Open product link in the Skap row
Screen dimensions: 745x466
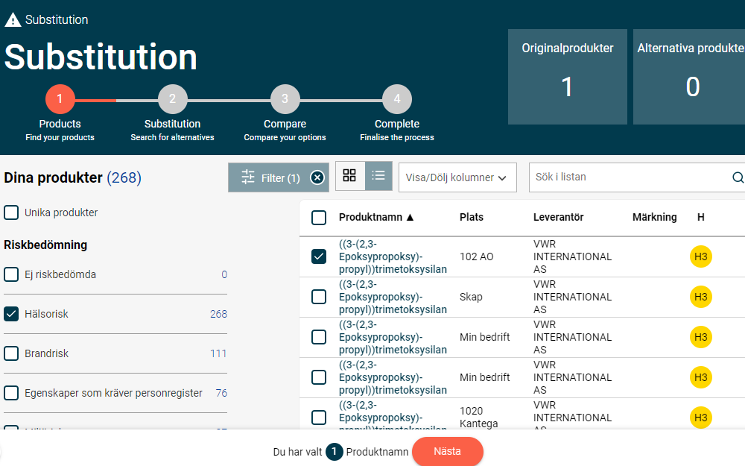[x=393, y=297]
